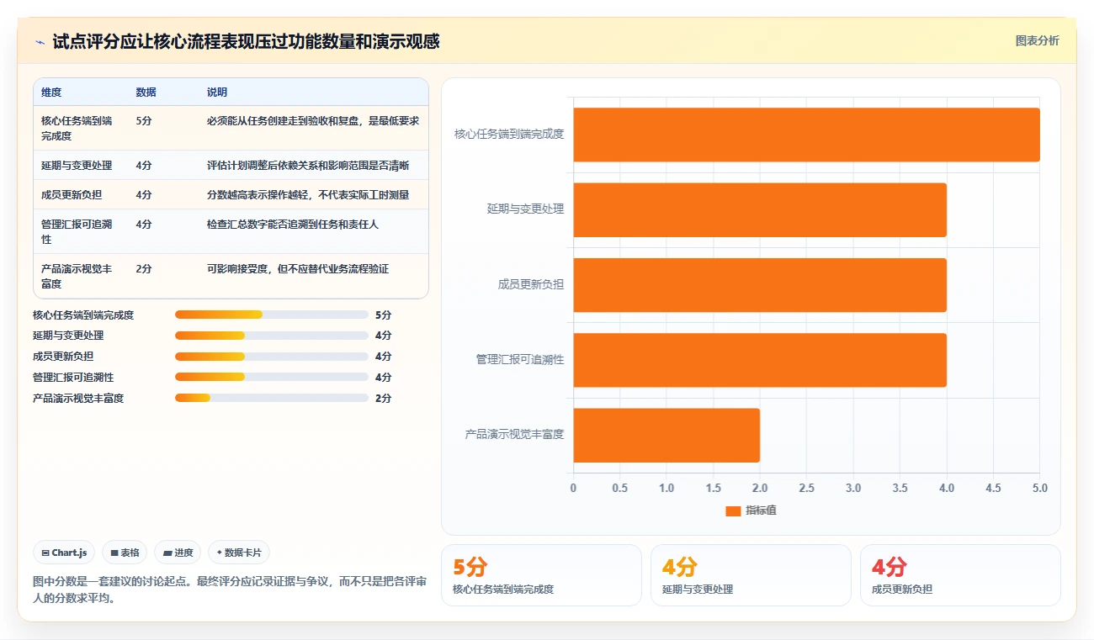Click the pulse icon beside the header title
Viewport: 1094px width, 640px height.
(40, 42)
